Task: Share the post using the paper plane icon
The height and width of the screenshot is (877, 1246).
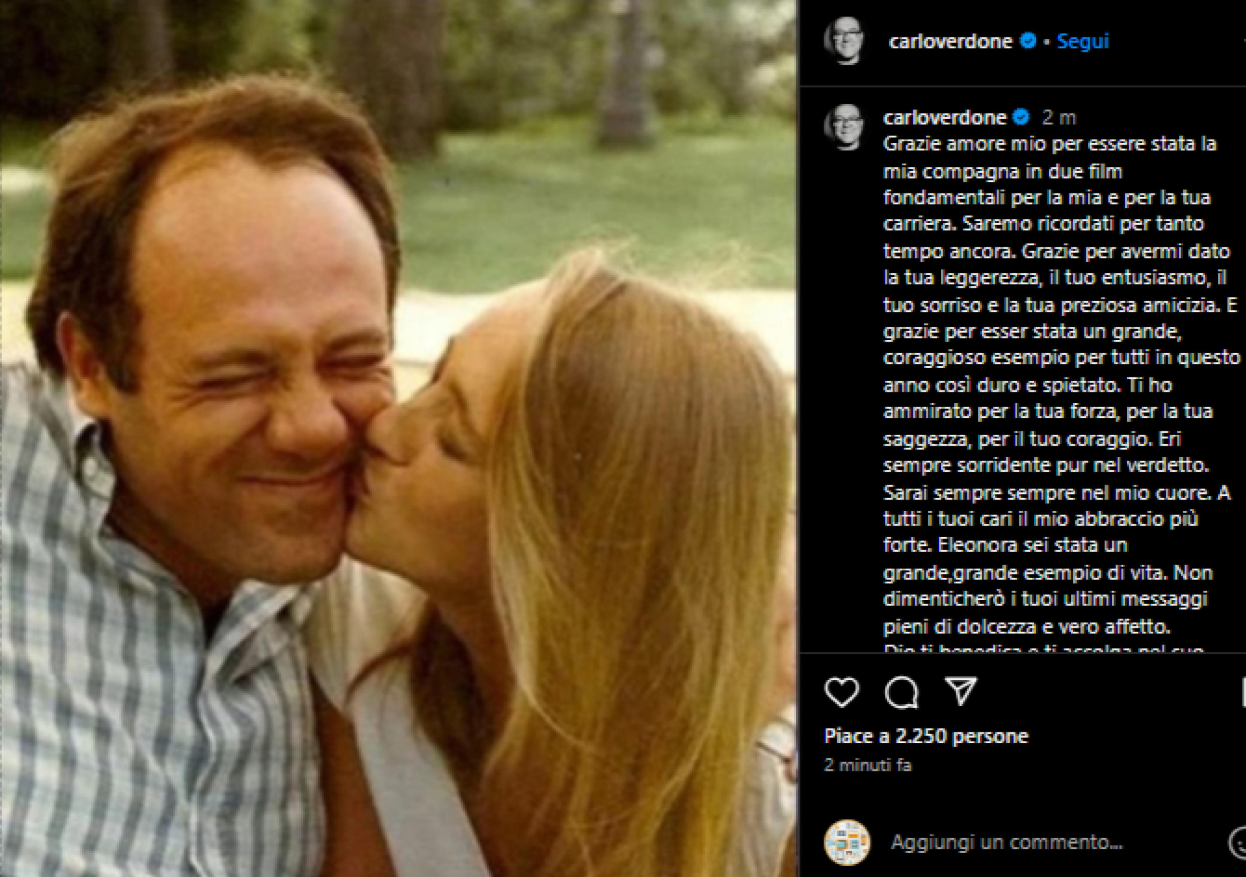Action: [961, 691]
